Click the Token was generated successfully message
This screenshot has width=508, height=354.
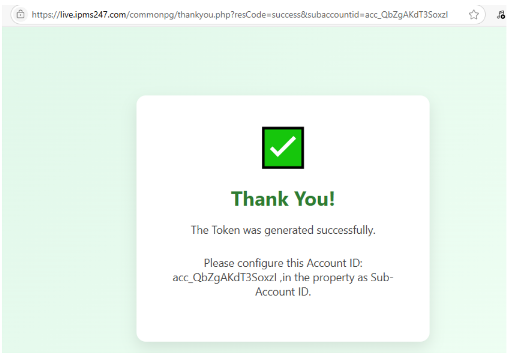[x=283, y=230]
